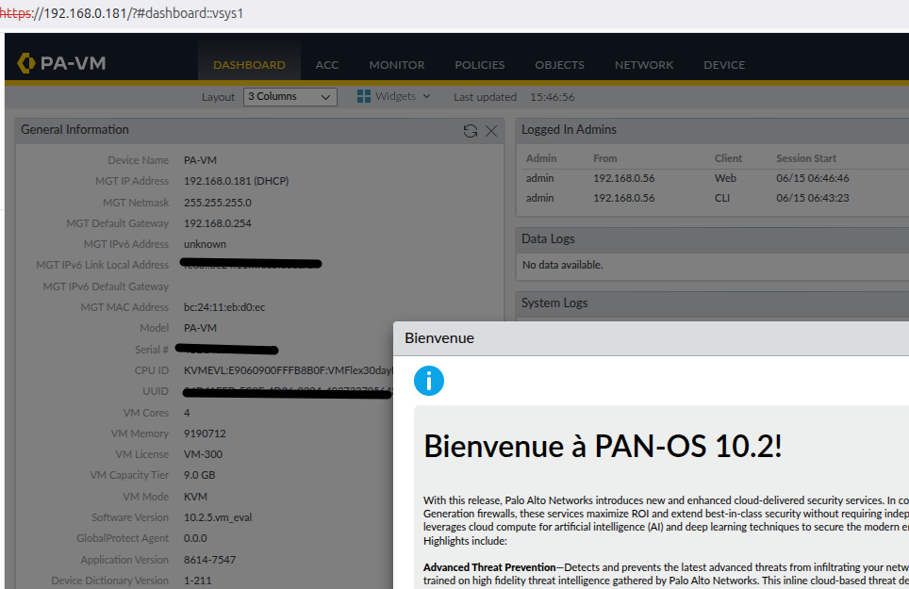Click the No data available message
This screenshot has height=589, width=909.
562,265
